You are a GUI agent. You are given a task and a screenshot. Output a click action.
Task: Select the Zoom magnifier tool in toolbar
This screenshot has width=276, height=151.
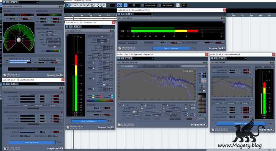pos(84,5)
